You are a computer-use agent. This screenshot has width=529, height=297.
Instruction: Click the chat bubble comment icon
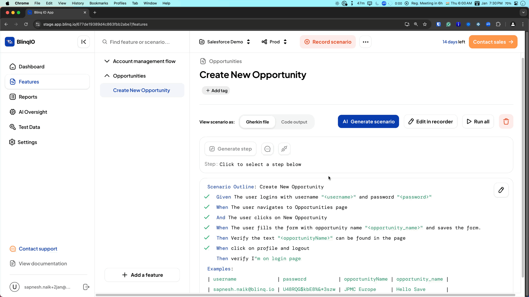click(267, 149)
